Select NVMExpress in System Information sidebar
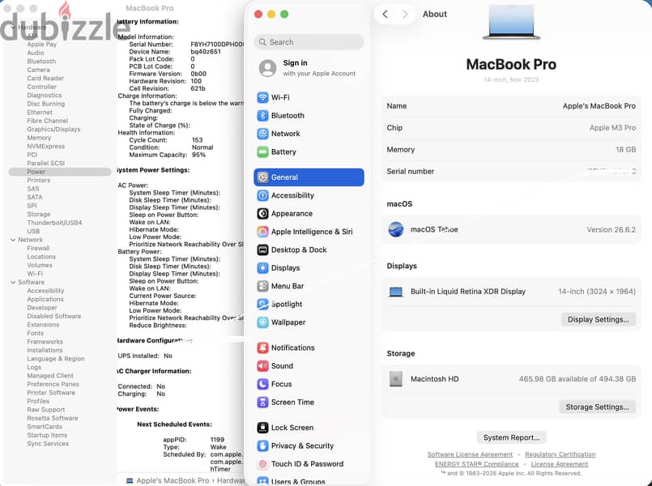Viewport: 652px width, 486px height. [x=45, y=147]
